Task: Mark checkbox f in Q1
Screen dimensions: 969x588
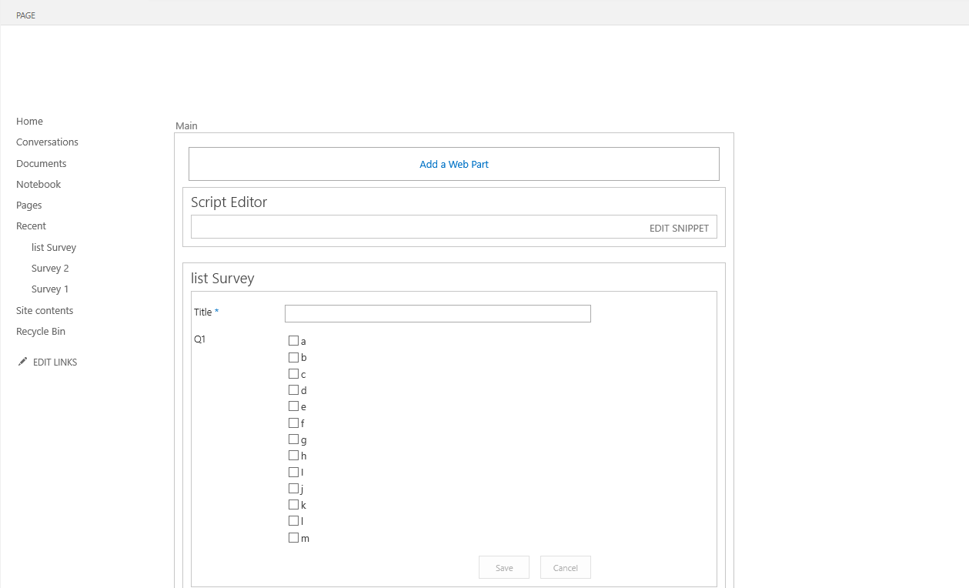Action: click(x=293, y=423)
